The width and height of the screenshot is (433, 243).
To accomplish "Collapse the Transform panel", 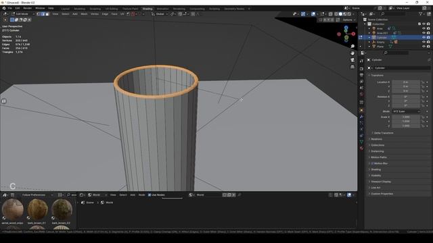I will [x=377, y=75].
